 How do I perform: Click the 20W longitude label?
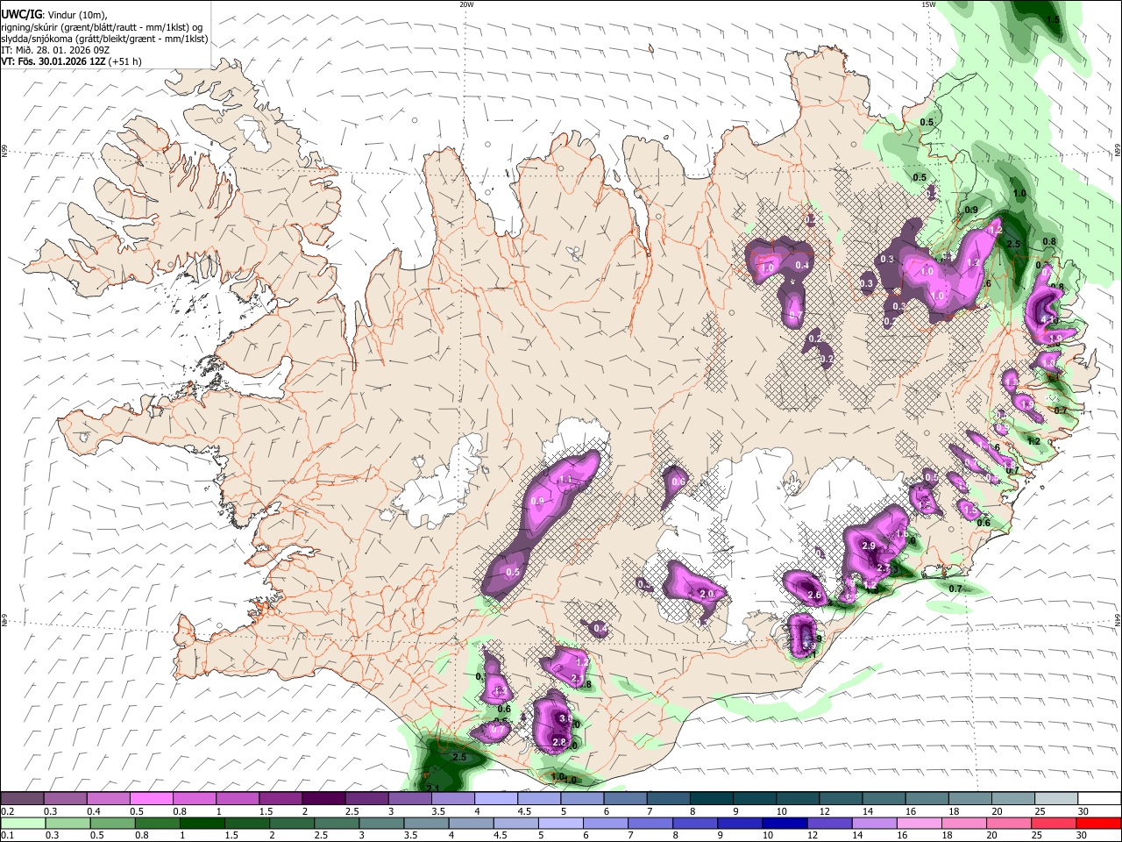coord(466,4)
